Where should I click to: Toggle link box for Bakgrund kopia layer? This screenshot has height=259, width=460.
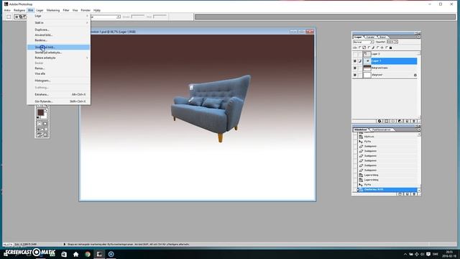[x=360, y=68]
